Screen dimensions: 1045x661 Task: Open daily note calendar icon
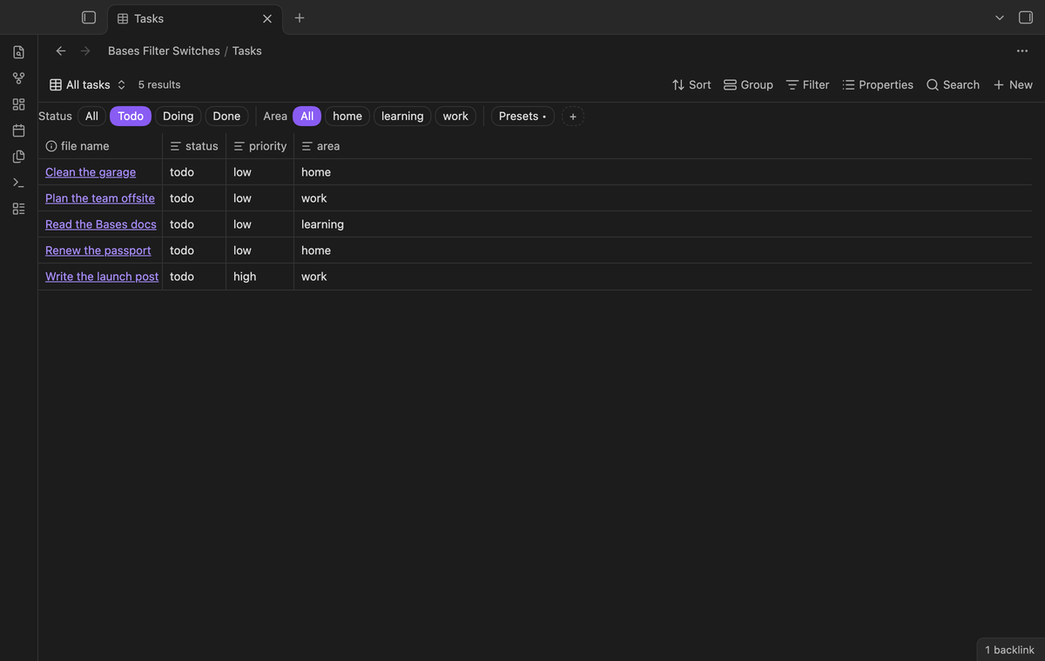tap(18, 130)
